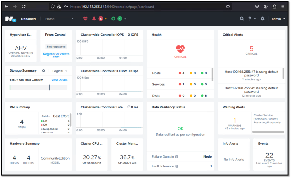The height and width of the screenshot is (178, 291).
Task: Open the browser hamburger menu
Action: 283,7
